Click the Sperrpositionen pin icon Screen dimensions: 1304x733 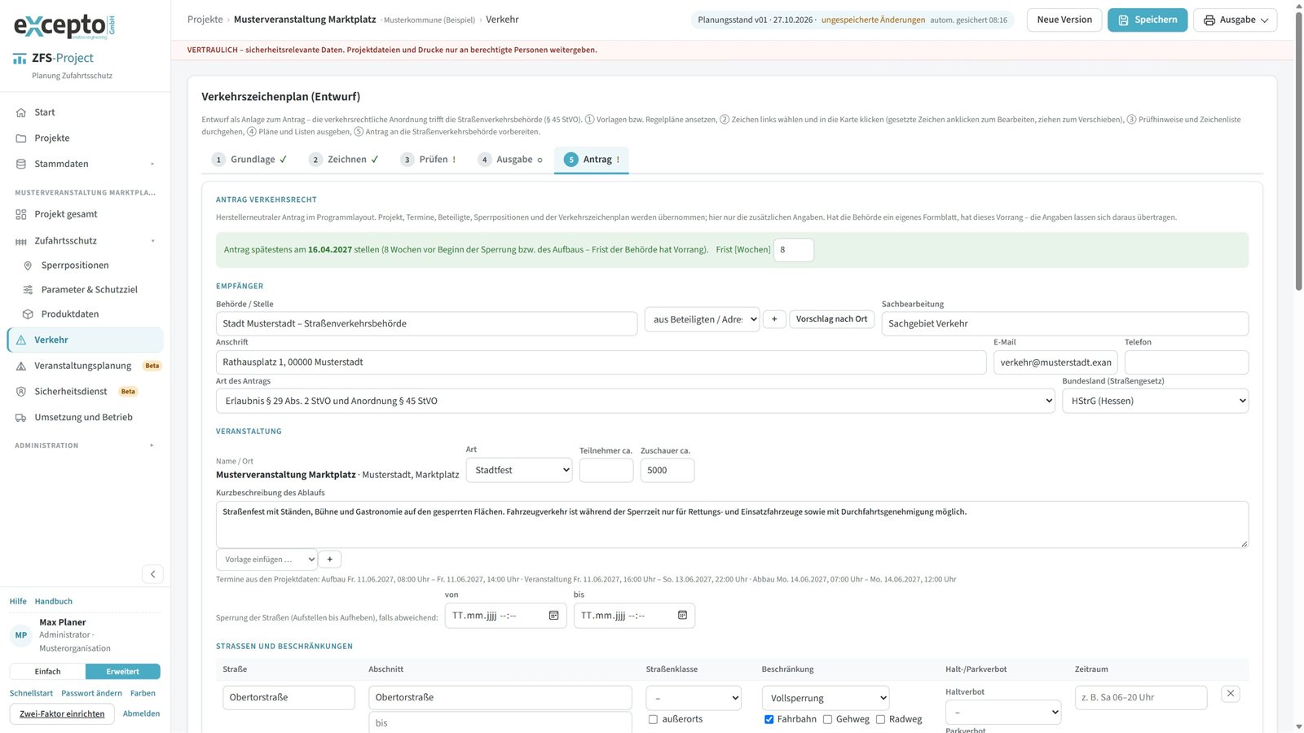(x=28, y=266)
